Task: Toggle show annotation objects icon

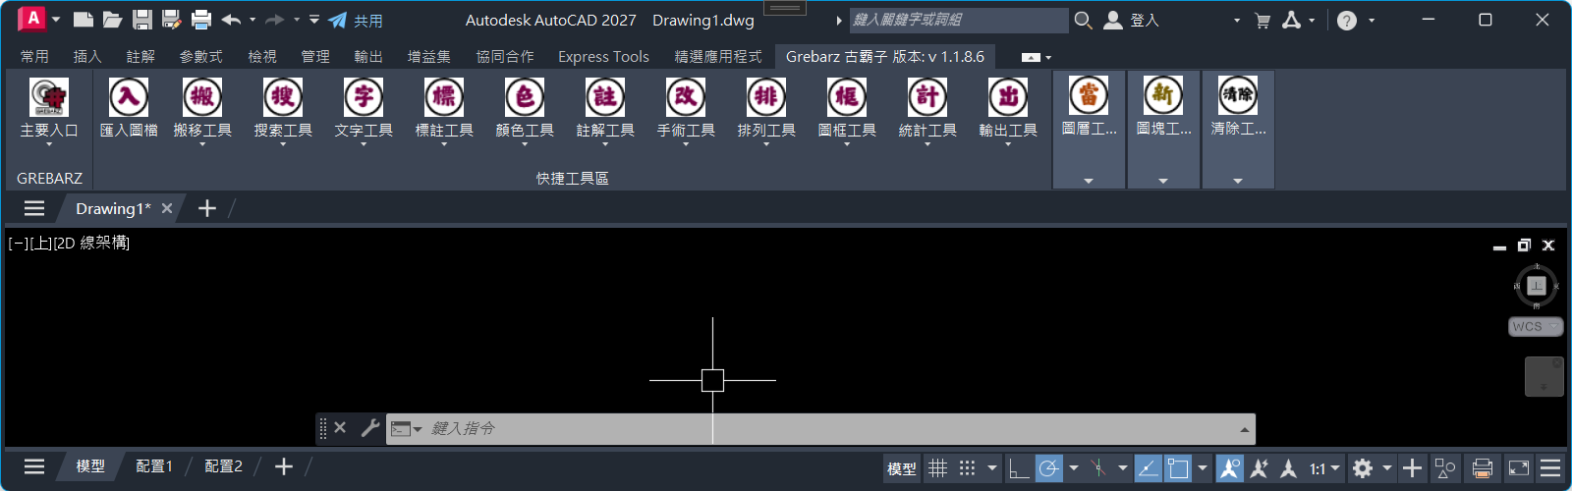Action: click(1229, 468)
